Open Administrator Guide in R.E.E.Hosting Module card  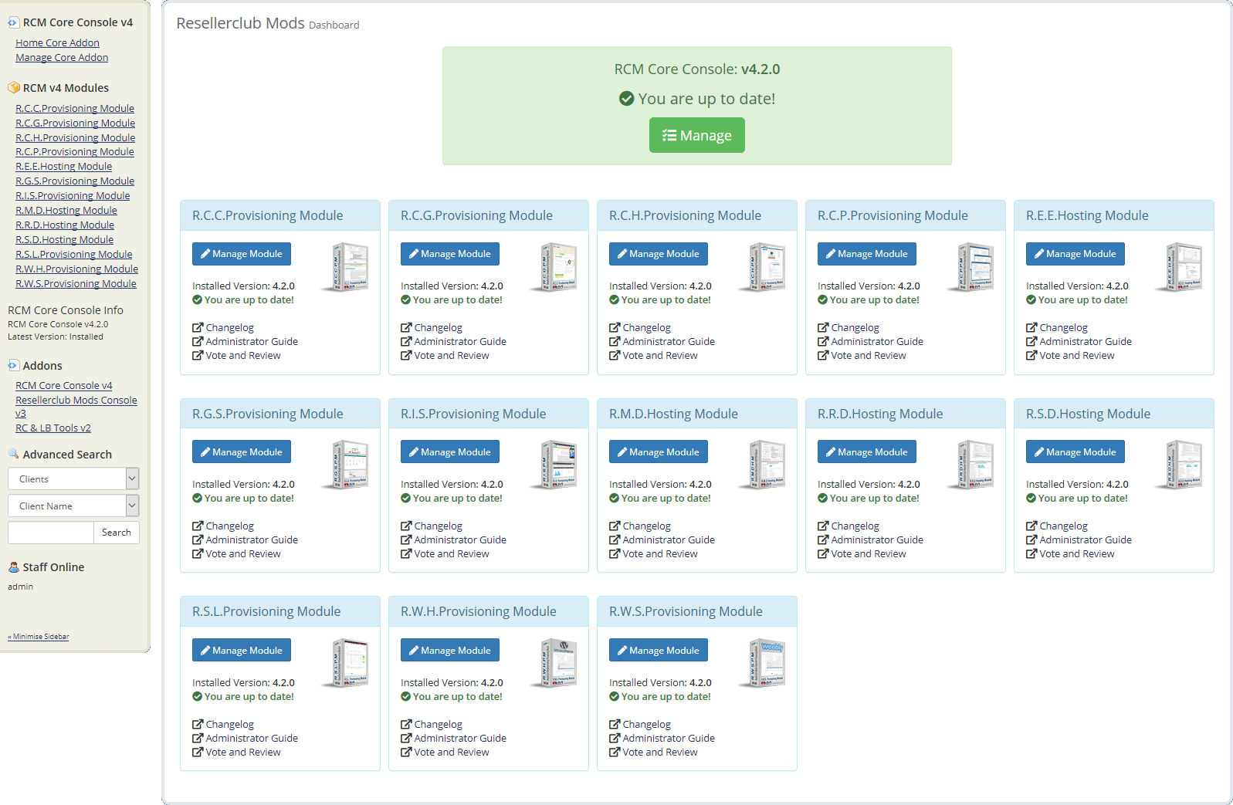tap(1086, 341)
